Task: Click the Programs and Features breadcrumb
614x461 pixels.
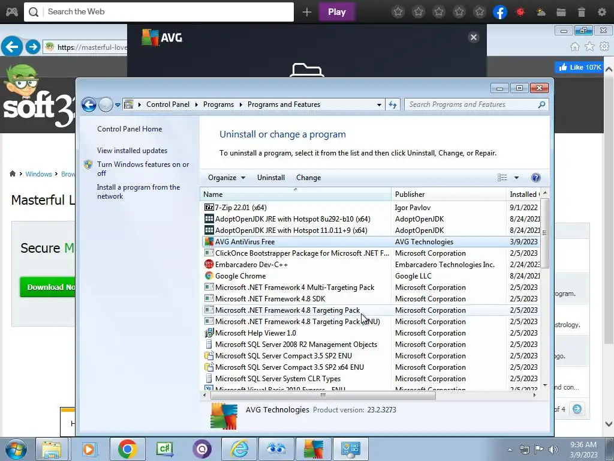Action: click(x=284, y=104)
